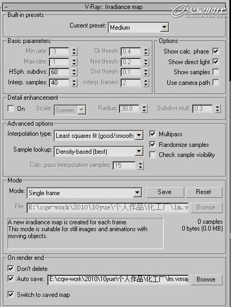
Task: Click Browse next to Auto save path
Action: [206, 279]
